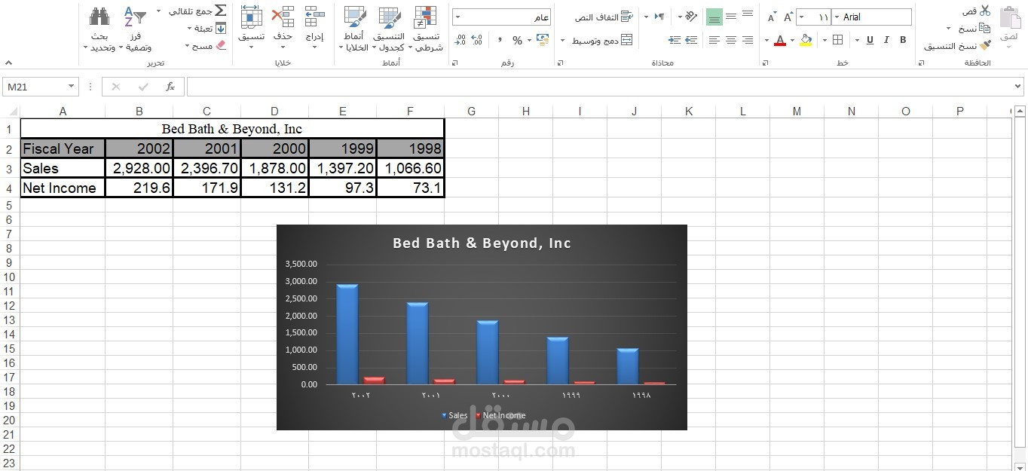Open the Arial font name dropdown
Screen dimensions: 1028x471
(x=836, y=17)
